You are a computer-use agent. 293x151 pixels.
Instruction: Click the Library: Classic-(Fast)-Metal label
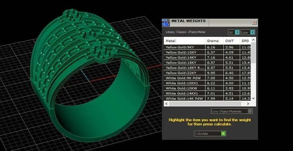(x=185, y=32)
